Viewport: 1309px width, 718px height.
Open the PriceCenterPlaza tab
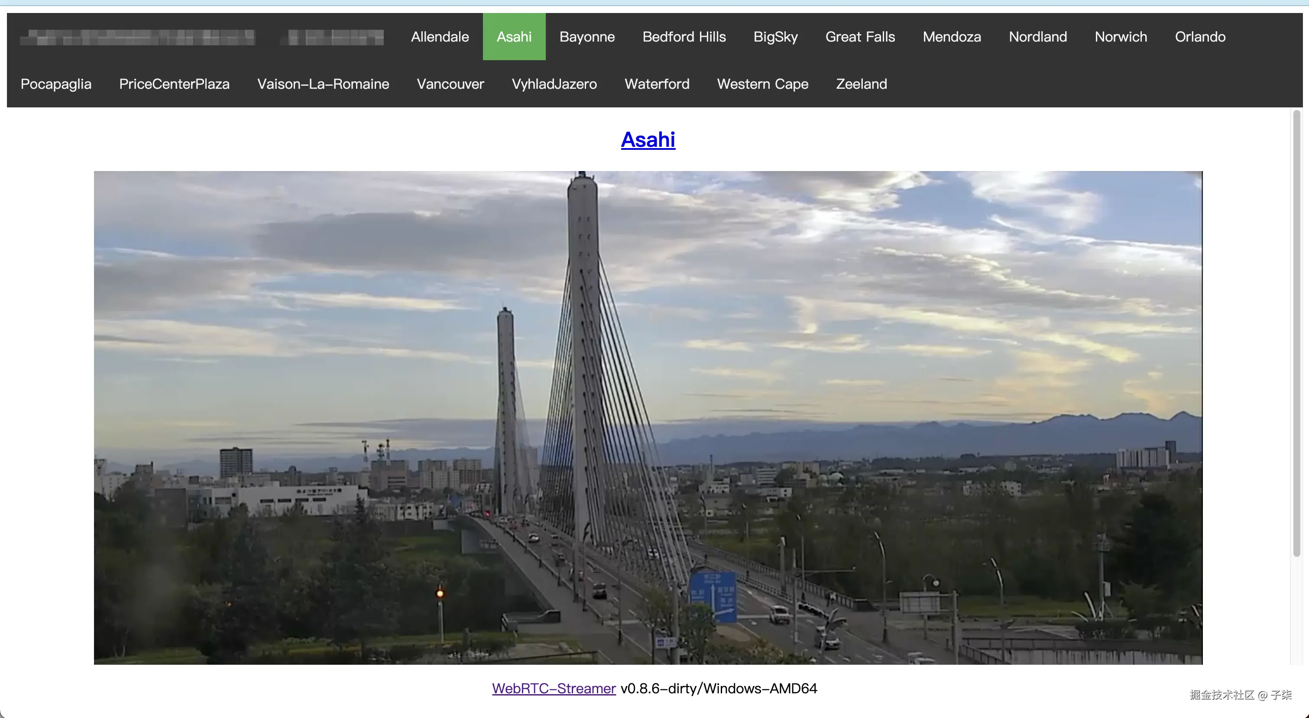pos(174,84)
